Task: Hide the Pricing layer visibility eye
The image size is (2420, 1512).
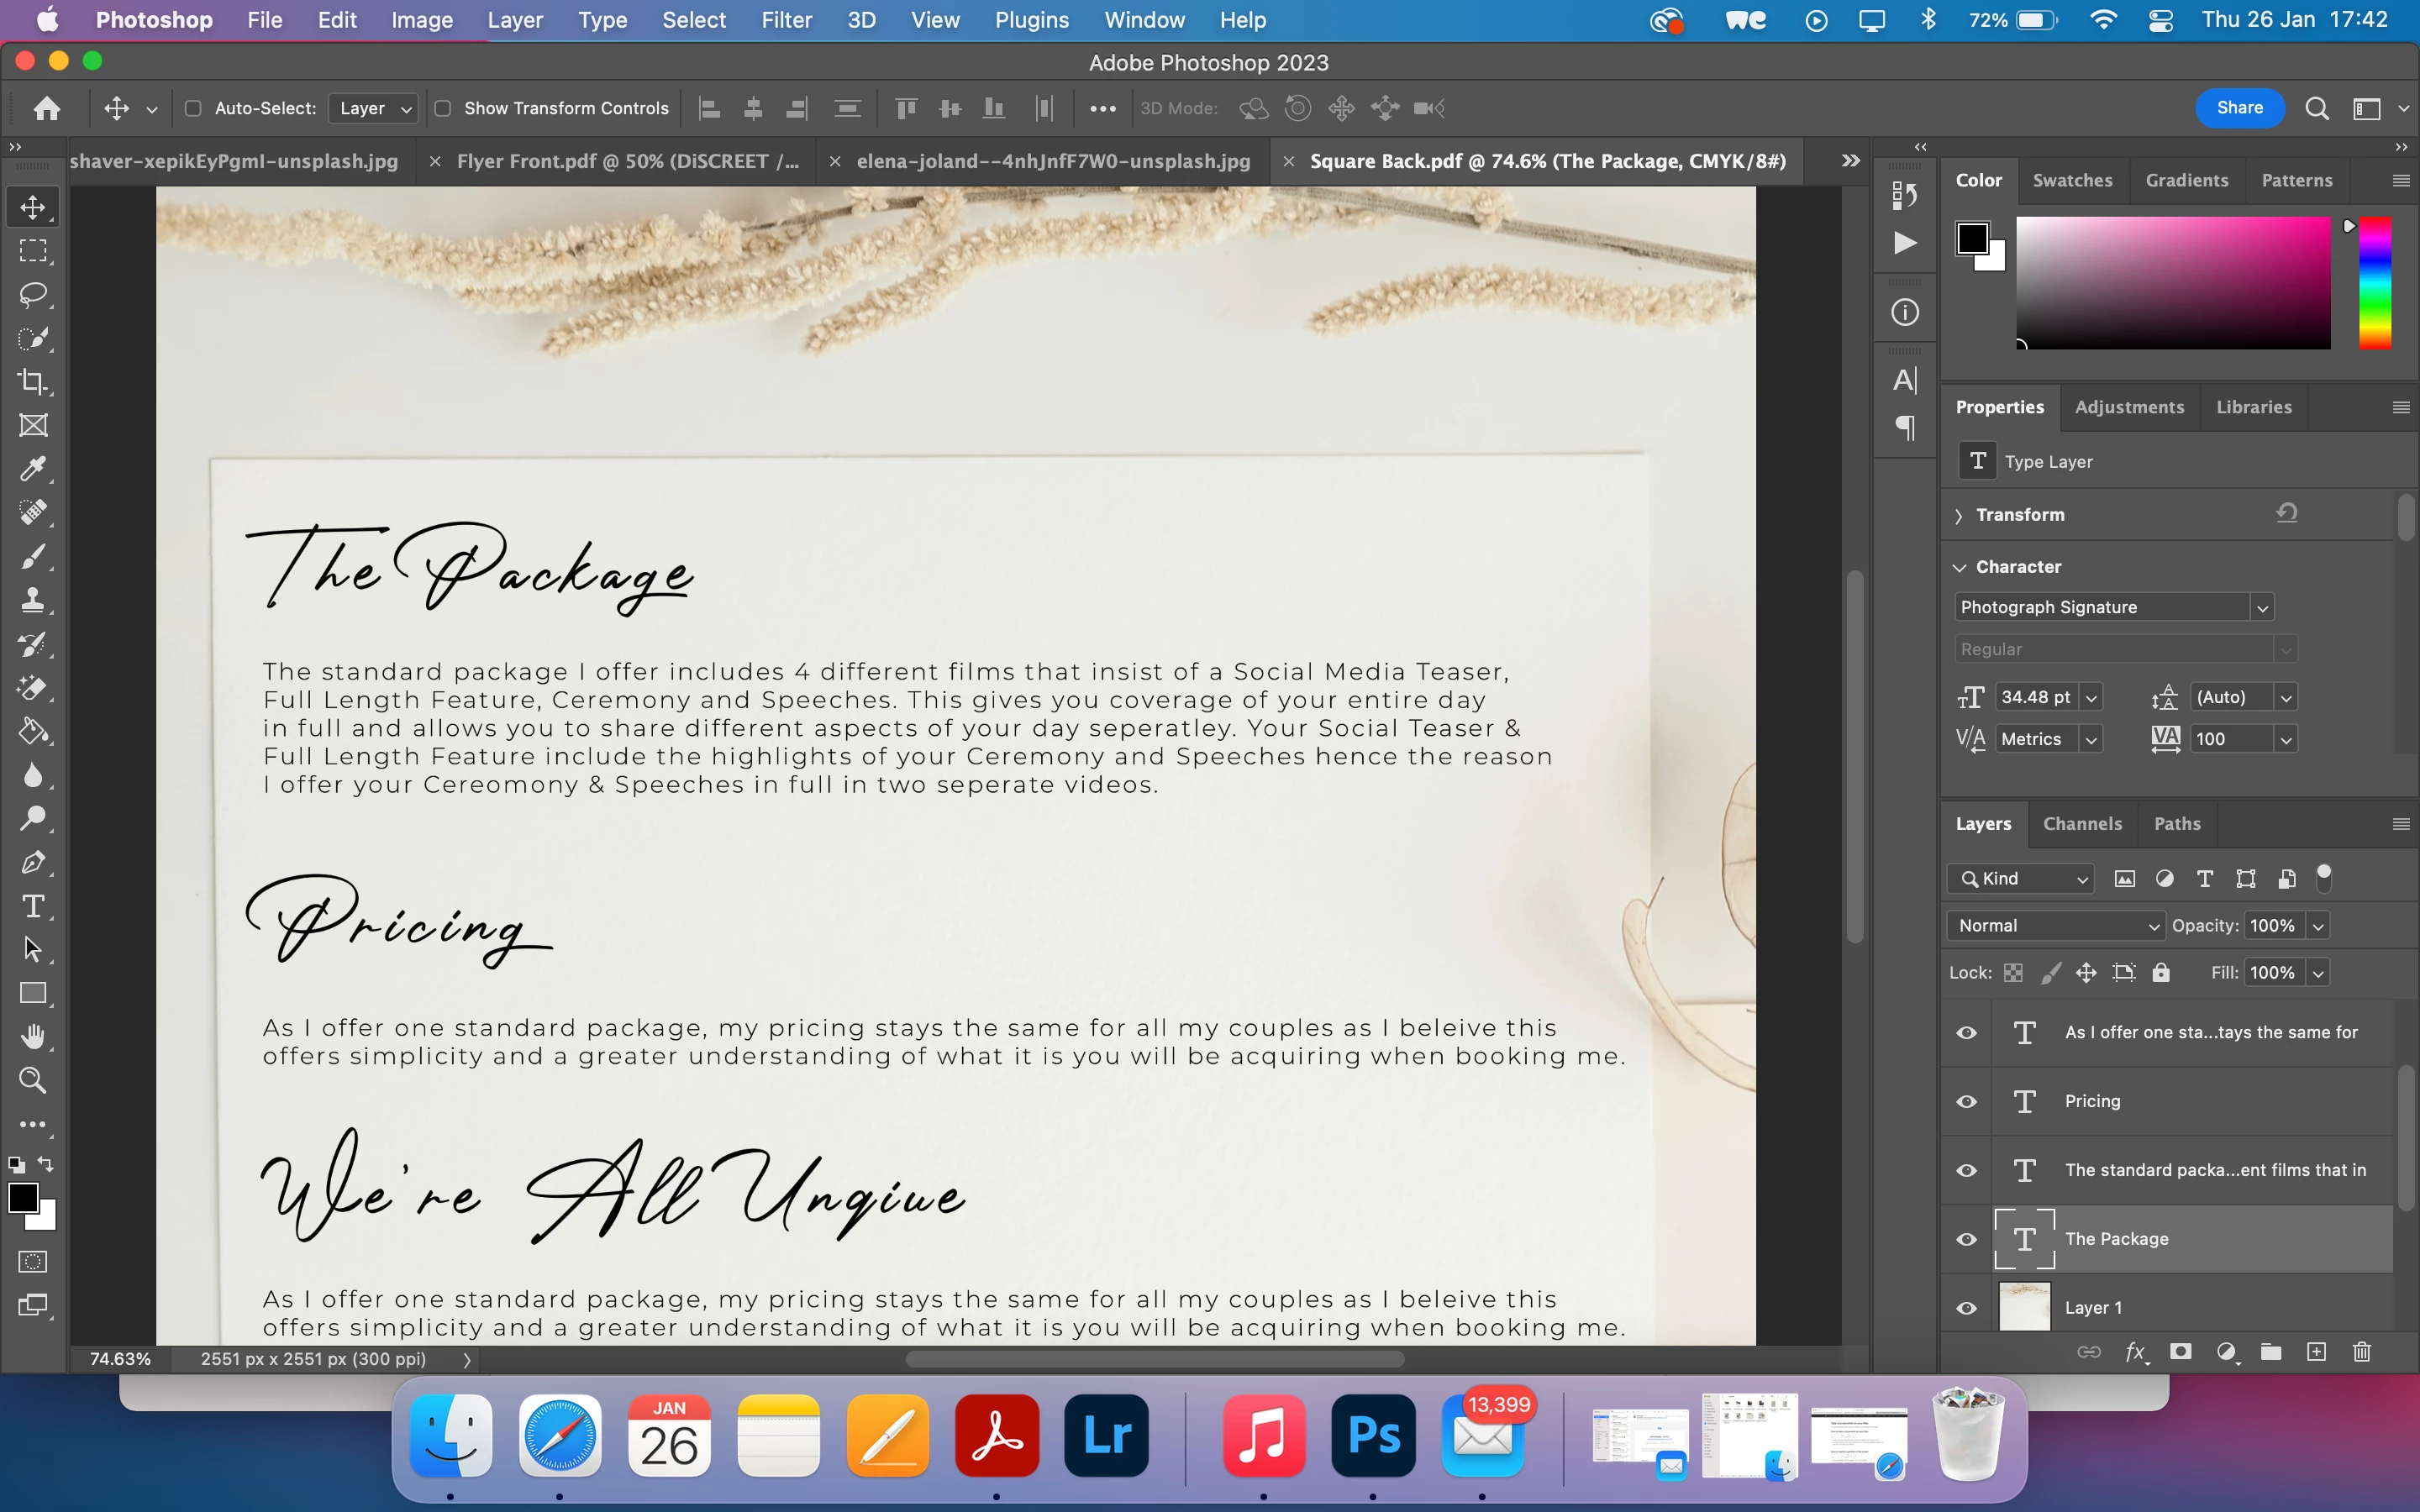Action: pos(1966,1101)
